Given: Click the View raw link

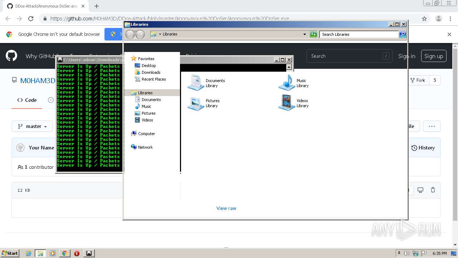Looking at the screenshot, I should click(226, 208).
